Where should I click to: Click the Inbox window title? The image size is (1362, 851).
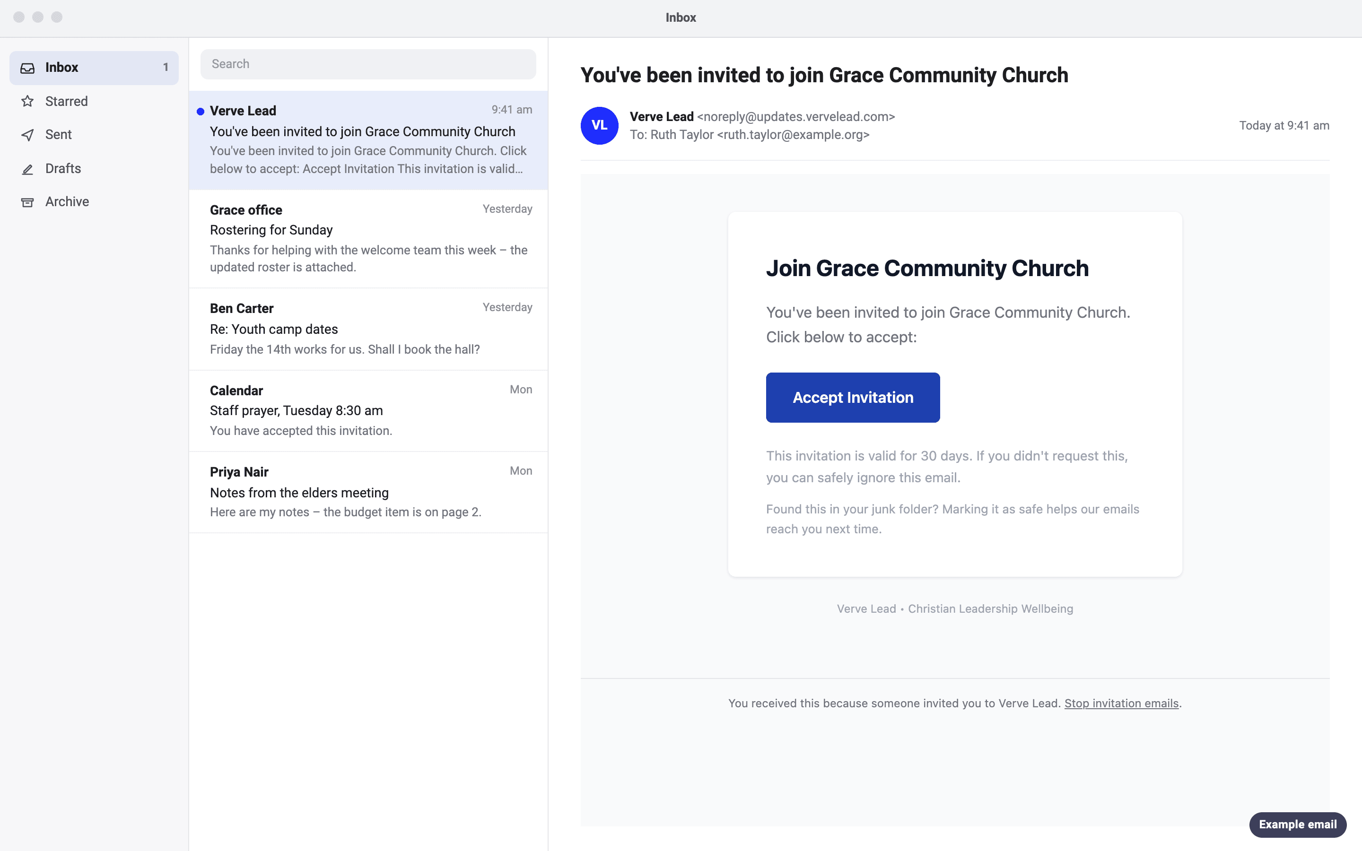[681, 18]
